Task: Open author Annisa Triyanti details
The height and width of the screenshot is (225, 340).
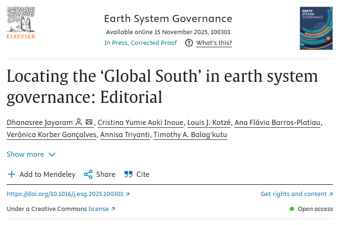Action: pos(126,136)
